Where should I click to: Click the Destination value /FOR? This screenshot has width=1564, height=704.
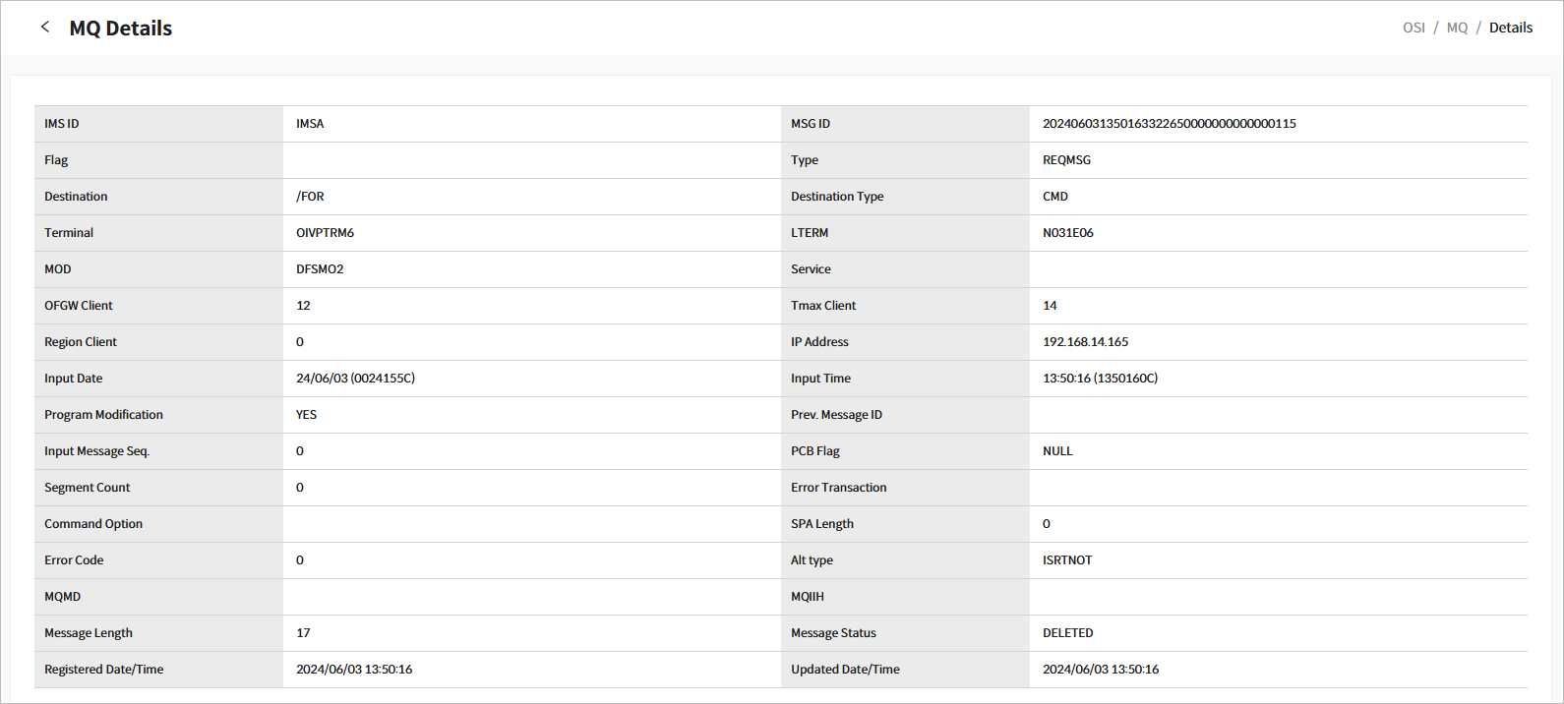coord(310,197)
